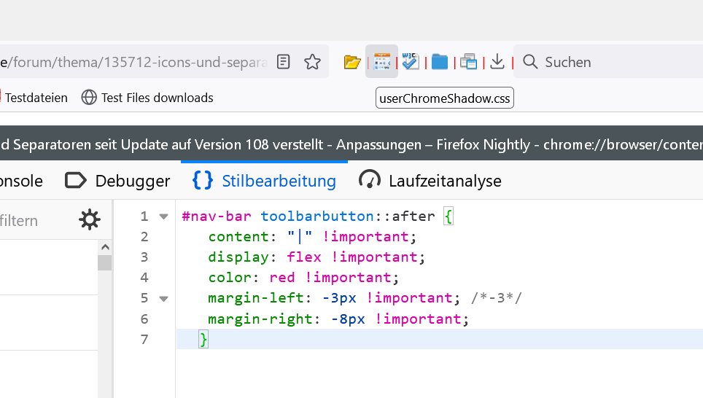Click the overlapping windows toolbar icon
Image resolution: width=703 pixels, height=398 pixels.
click(468, 62)
